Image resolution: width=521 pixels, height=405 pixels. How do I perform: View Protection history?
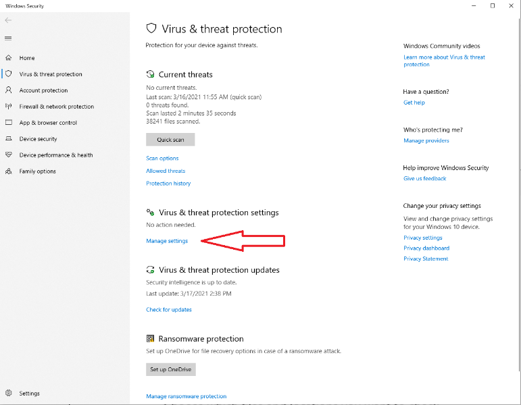[168, 183]
